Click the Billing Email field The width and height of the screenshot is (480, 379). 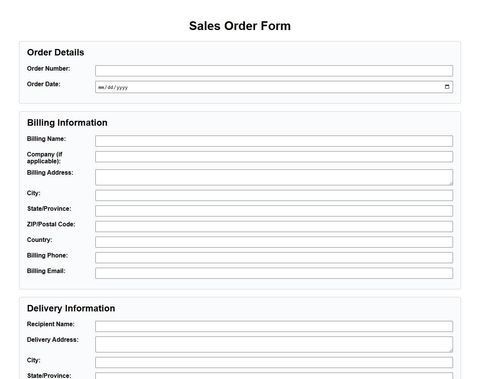(x=274, y=273)
